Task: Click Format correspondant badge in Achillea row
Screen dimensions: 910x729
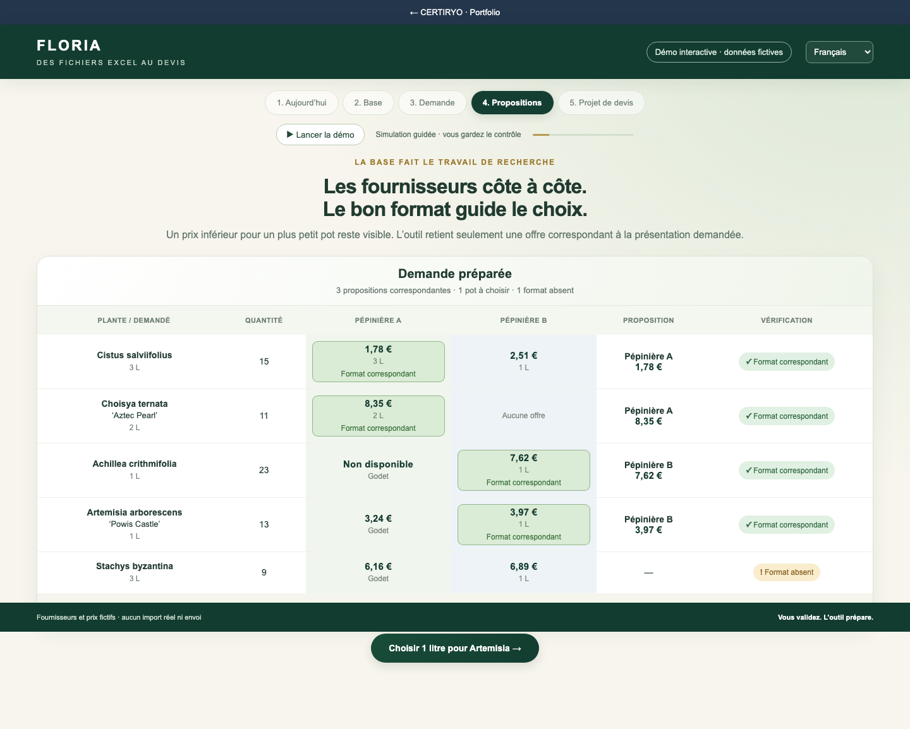Action: 787,471
